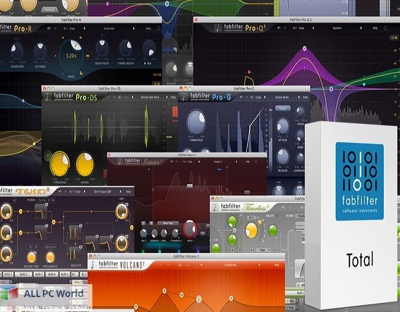This screenshot has width=400, height=312.
Task: Open the Warm Tape style dropdown in Saturn 2
Action: (x=168, y=223)
